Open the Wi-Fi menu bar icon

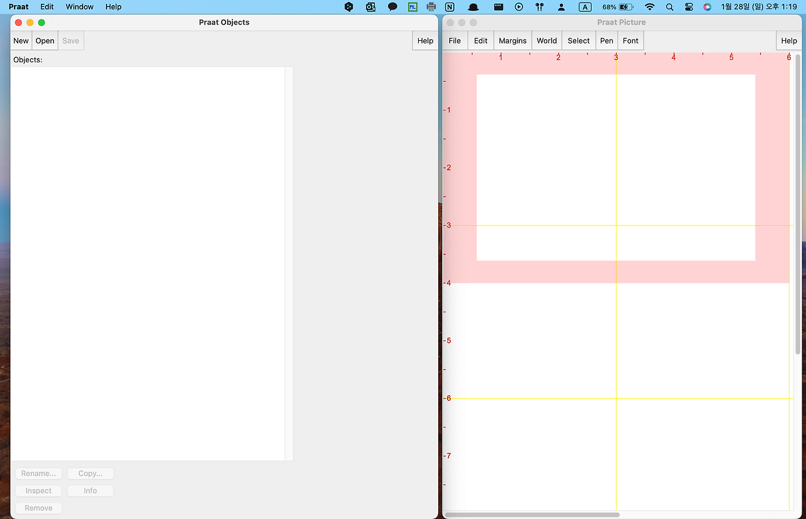pyautogui.click(x=650, y=7)
